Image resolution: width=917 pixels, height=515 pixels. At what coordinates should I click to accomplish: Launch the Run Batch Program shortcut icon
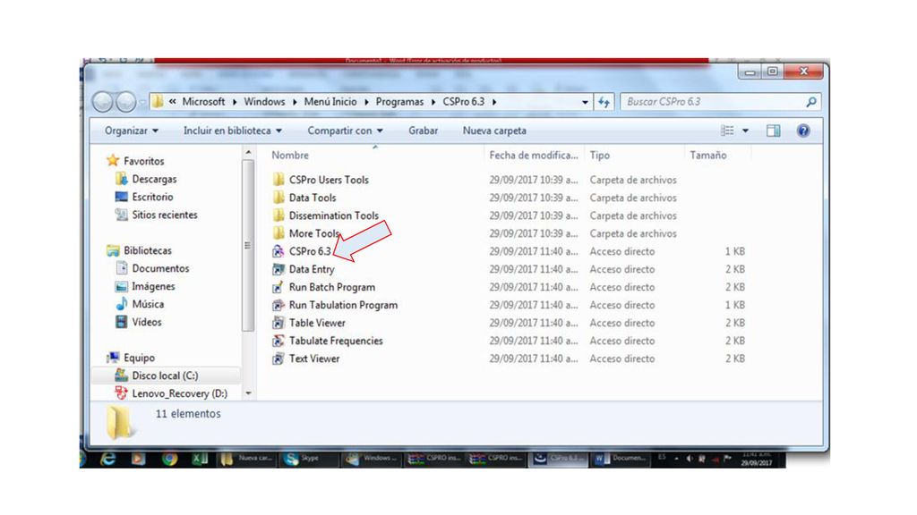pos(279,287)
